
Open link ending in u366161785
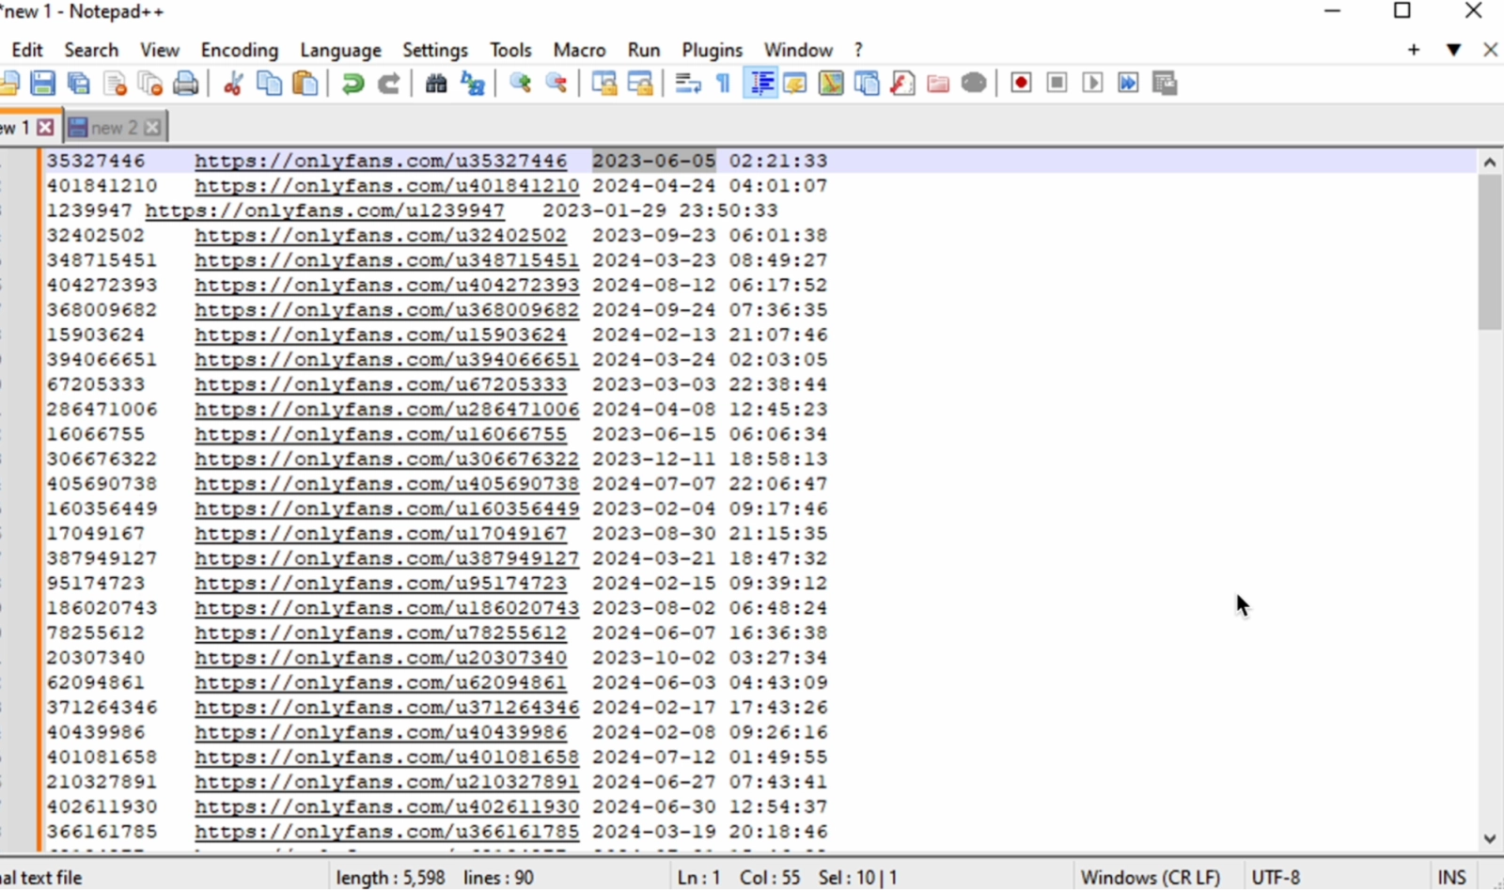click(386, 832)
